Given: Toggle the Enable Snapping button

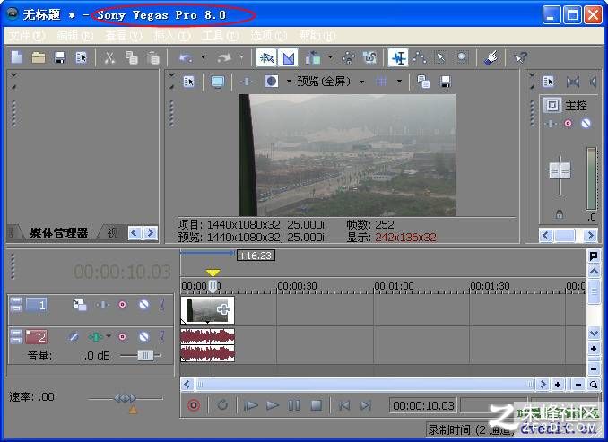Looking at the screenshot, I should pos(266,57).
